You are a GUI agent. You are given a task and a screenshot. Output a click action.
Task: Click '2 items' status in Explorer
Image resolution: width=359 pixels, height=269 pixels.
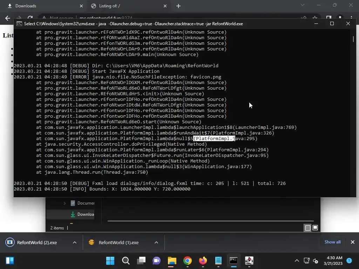click(x=57, y=228)
